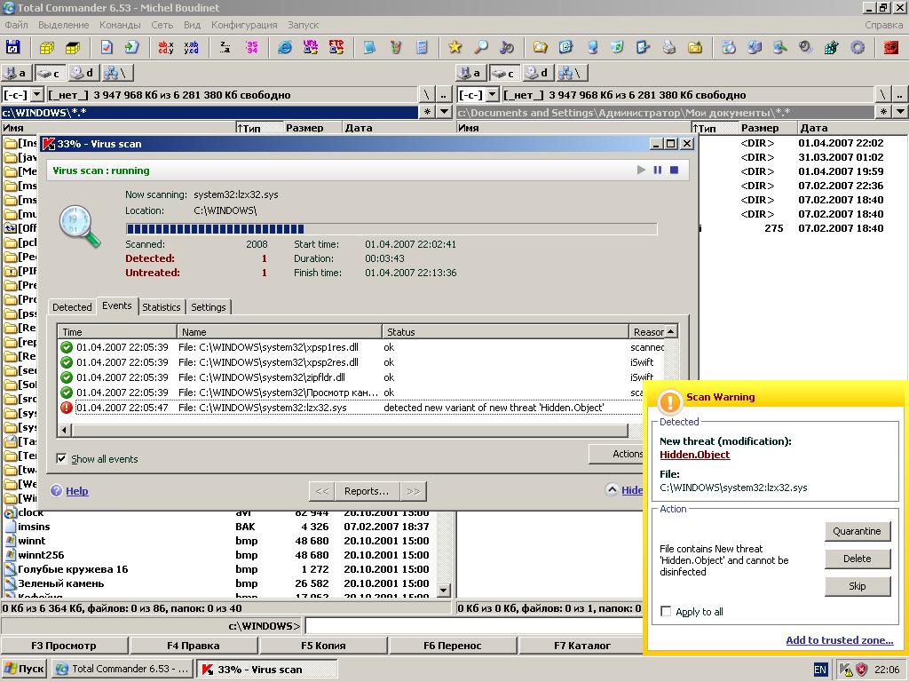Select drive d in left panel
The width and height of the screenshot is (909, 682).
83,73
